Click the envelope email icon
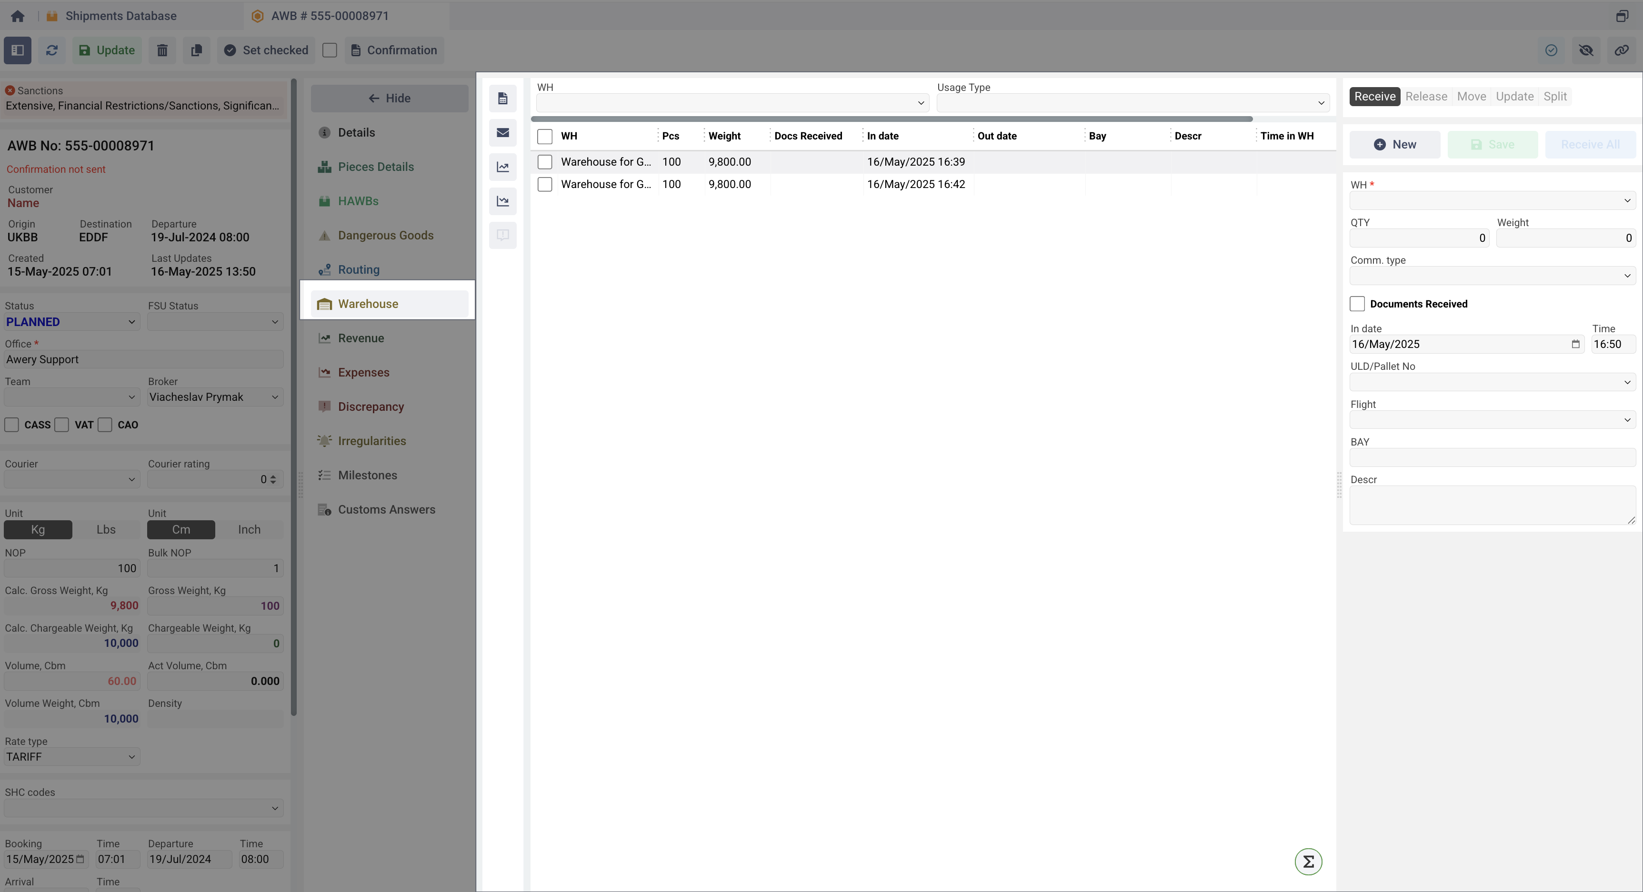This screenshot has height=892, width=1643. pyautogui.click(x=502, y=133)
